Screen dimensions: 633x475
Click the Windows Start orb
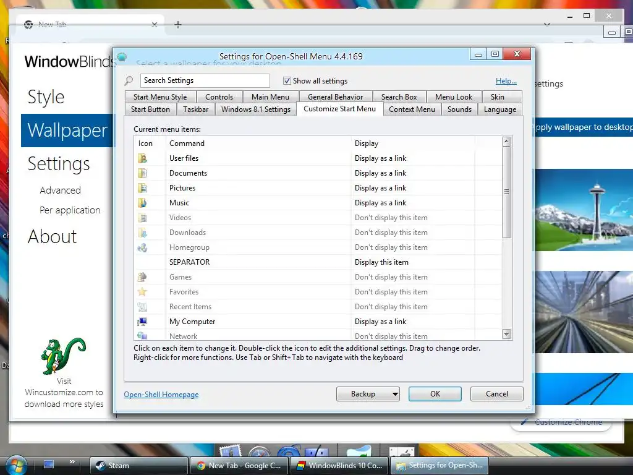point(15,465)
